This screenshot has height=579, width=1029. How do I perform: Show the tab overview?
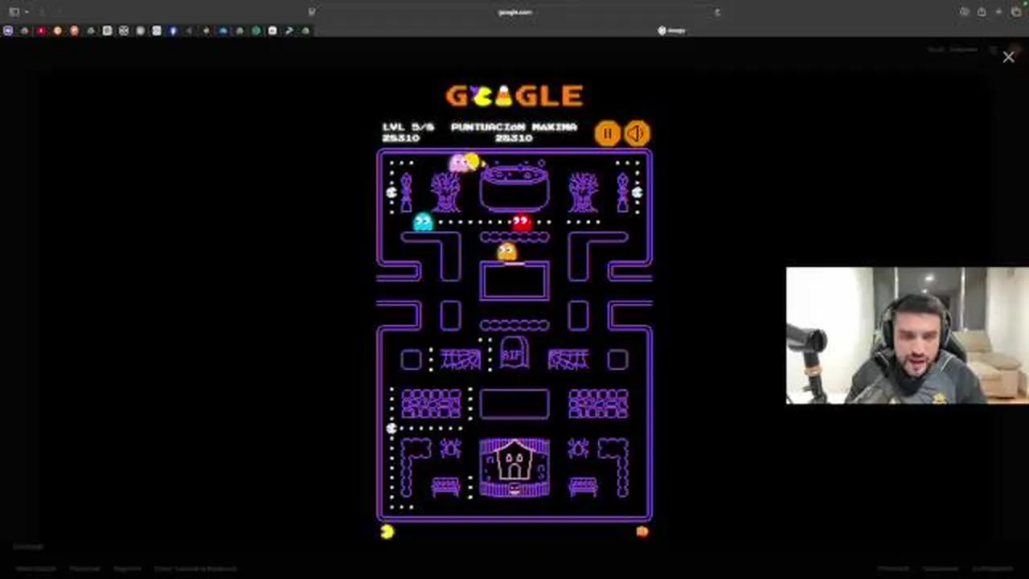coord(1017,12)
